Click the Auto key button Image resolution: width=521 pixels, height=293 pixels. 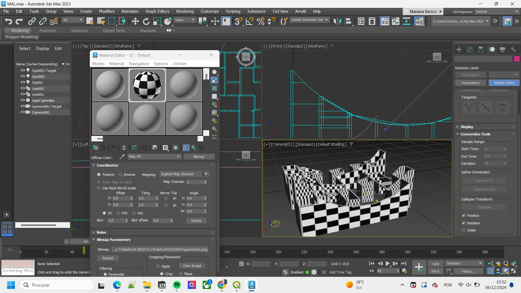pos(436,263)
